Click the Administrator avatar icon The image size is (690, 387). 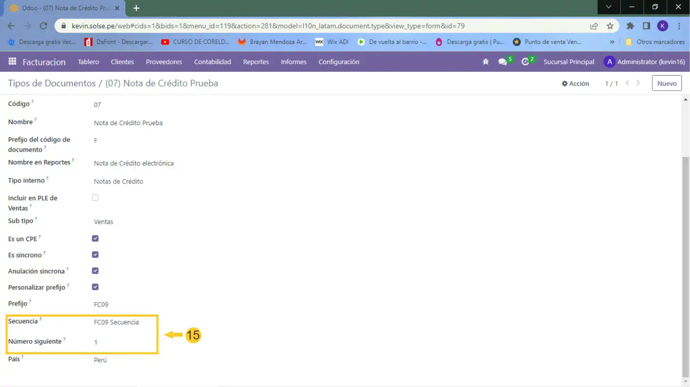pos(609,62)
